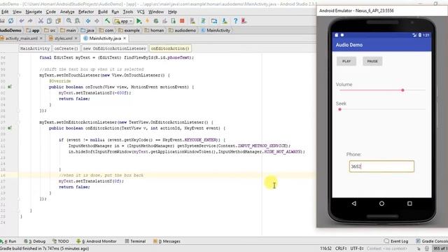Tap the PLAY button in emulator
Viewport: 448px width, 252px height.
pyautogui.click(x=346, y=61)
